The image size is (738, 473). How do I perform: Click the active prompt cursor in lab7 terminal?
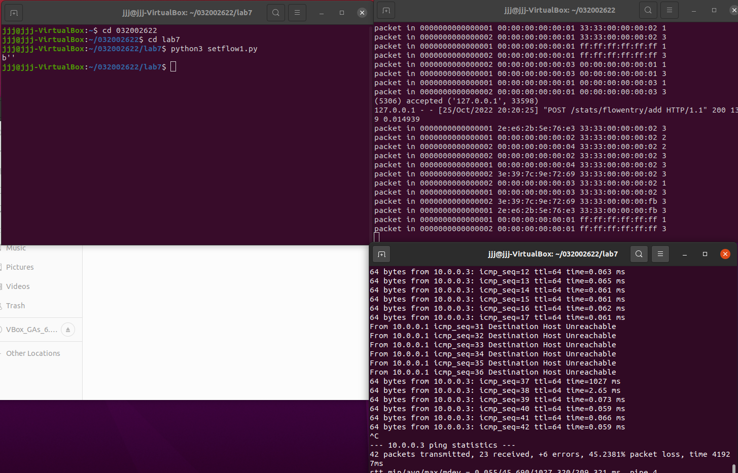pos(173,67)
